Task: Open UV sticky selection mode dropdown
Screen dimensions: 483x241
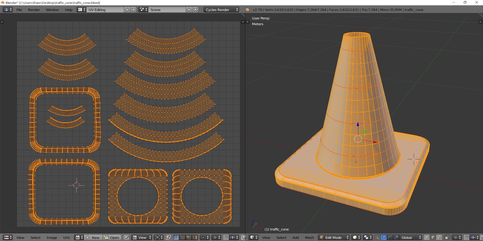Action: pyautogui.click(x=205, y=237)
